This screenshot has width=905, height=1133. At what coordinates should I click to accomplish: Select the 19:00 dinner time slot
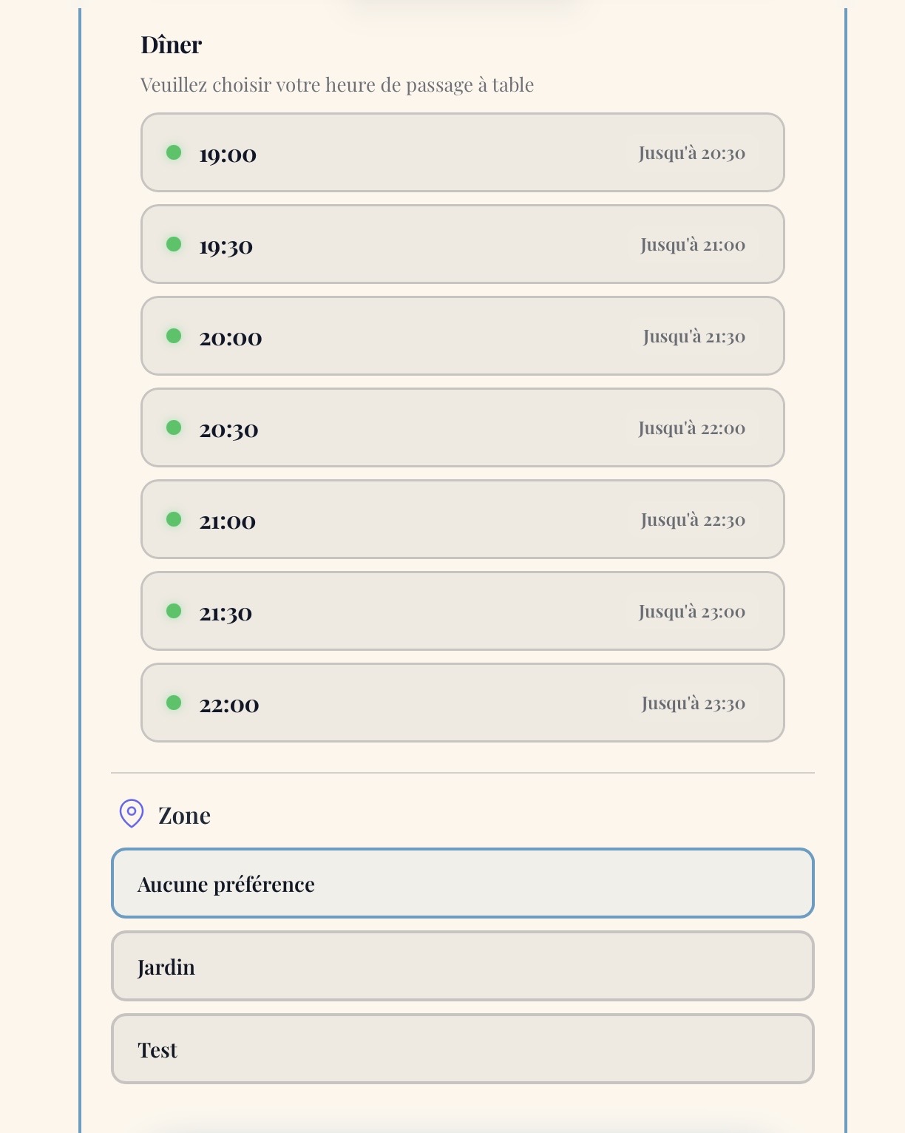point(462,152)
